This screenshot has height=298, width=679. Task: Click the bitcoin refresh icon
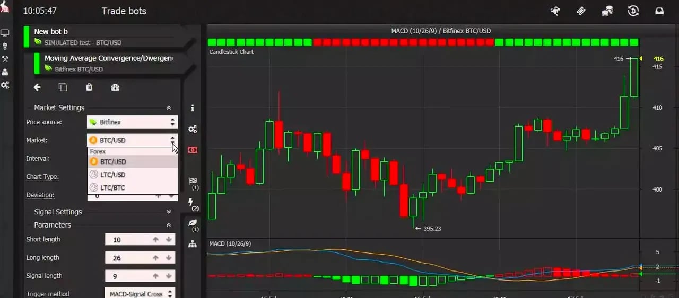pos(633,11)
